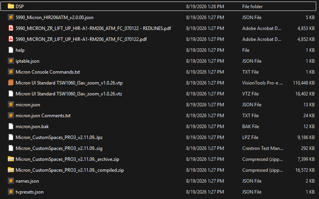Screen dimensions: 319x199
Task: Click the 24 KB size value
Action: 309,116
